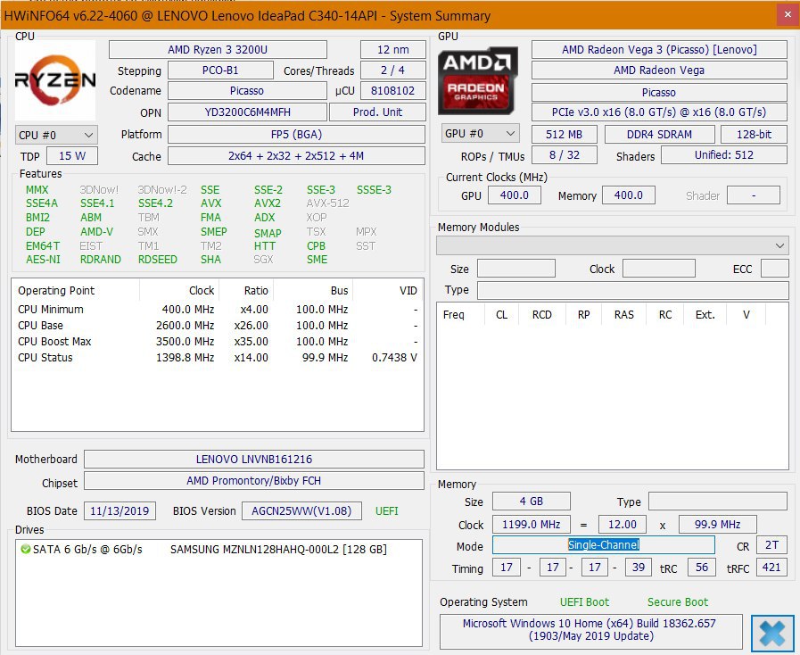The image size is (800, 655).
Task: Click the LENOVO LNVNB161216 motherboard field
Action: [x=254, y=459]
